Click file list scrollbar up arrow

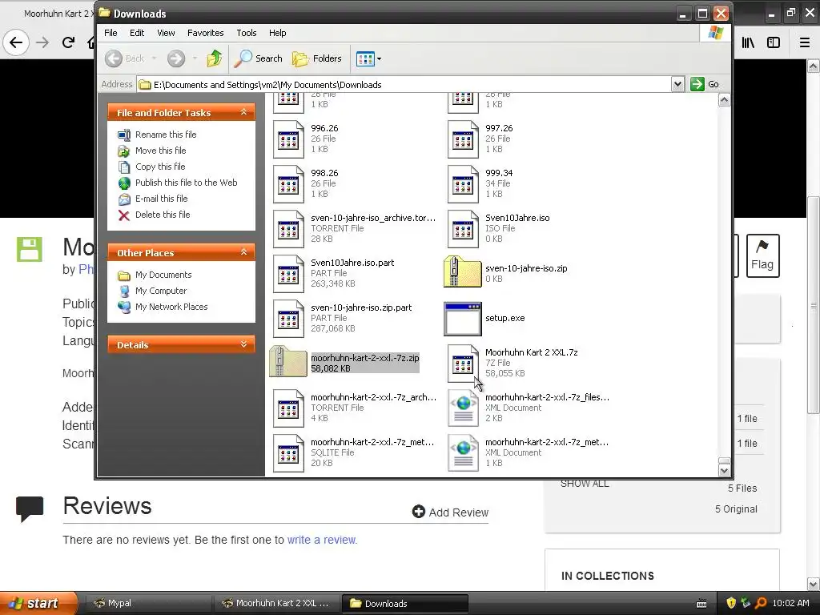coord(724,100)
